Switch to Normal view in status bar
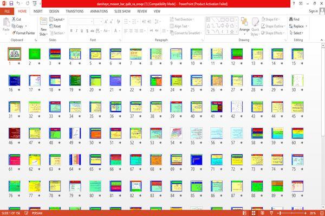 pyautogui.click(x=245, y=213)
